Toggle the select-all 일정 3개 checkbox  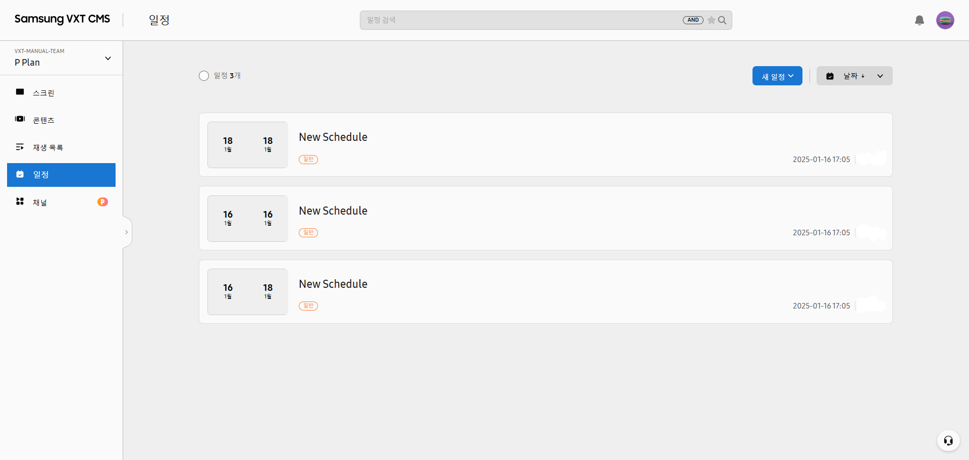point(204,76)
